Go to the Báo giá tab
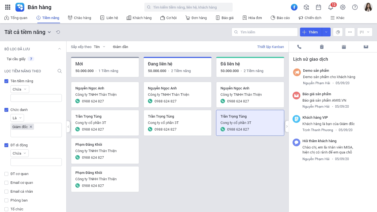The height and width of the screenshot is (212, 377). pyautogui.click(x=225, y=18)
